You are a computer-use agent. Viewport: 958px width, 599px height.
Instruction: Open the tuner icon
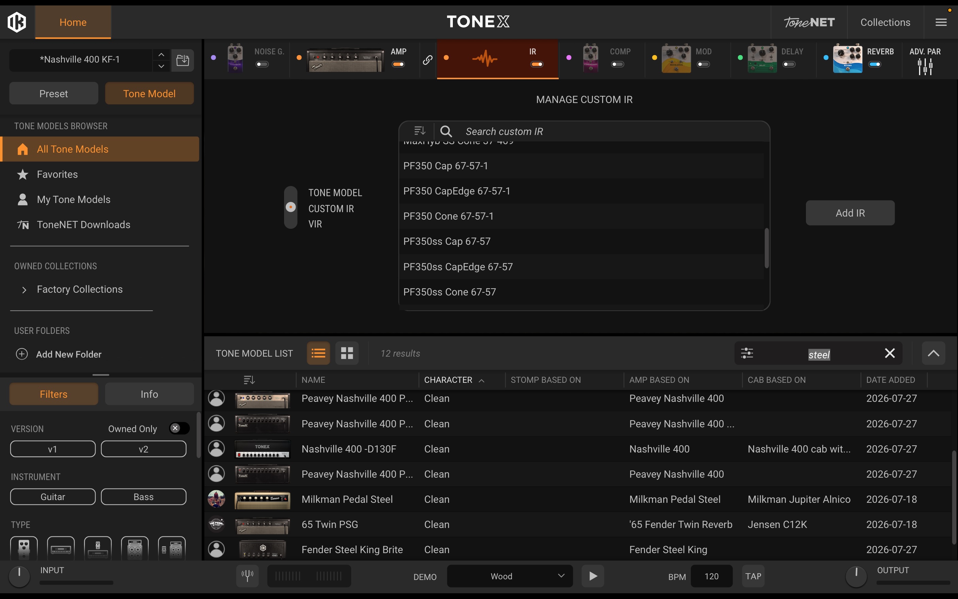point(247,576)
